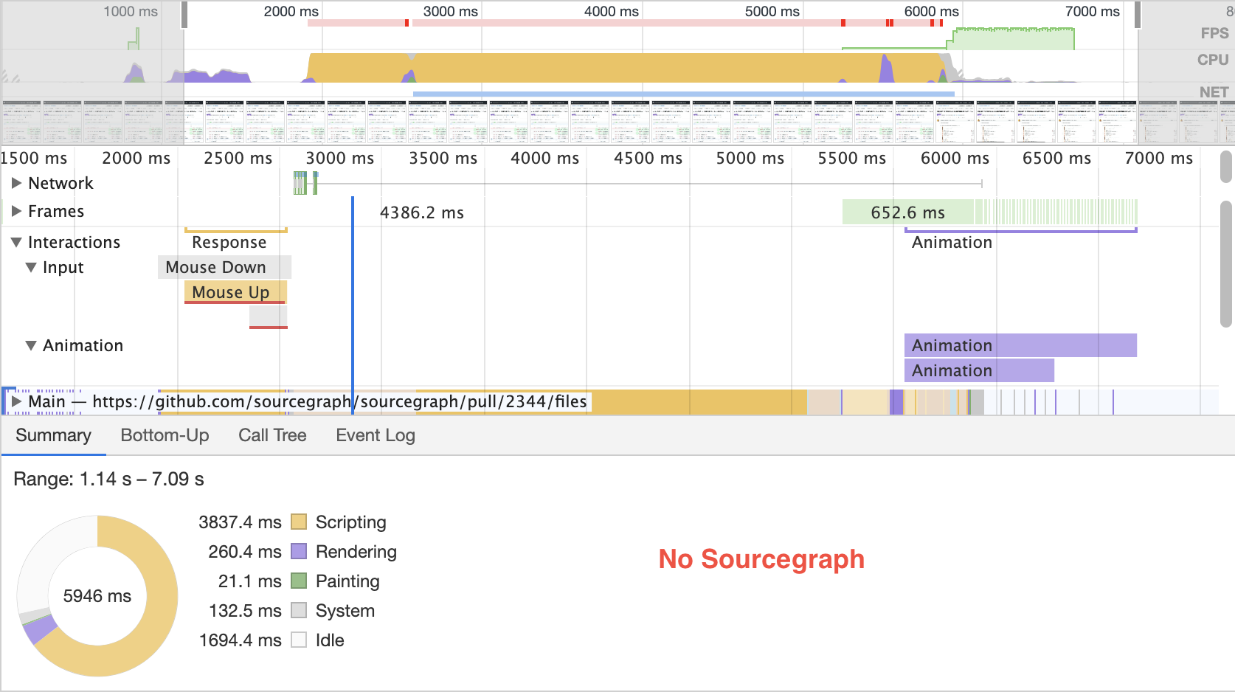Click the 1694.4 ms Idle value
Viewport: 1235px width, 692px height.
240,640
